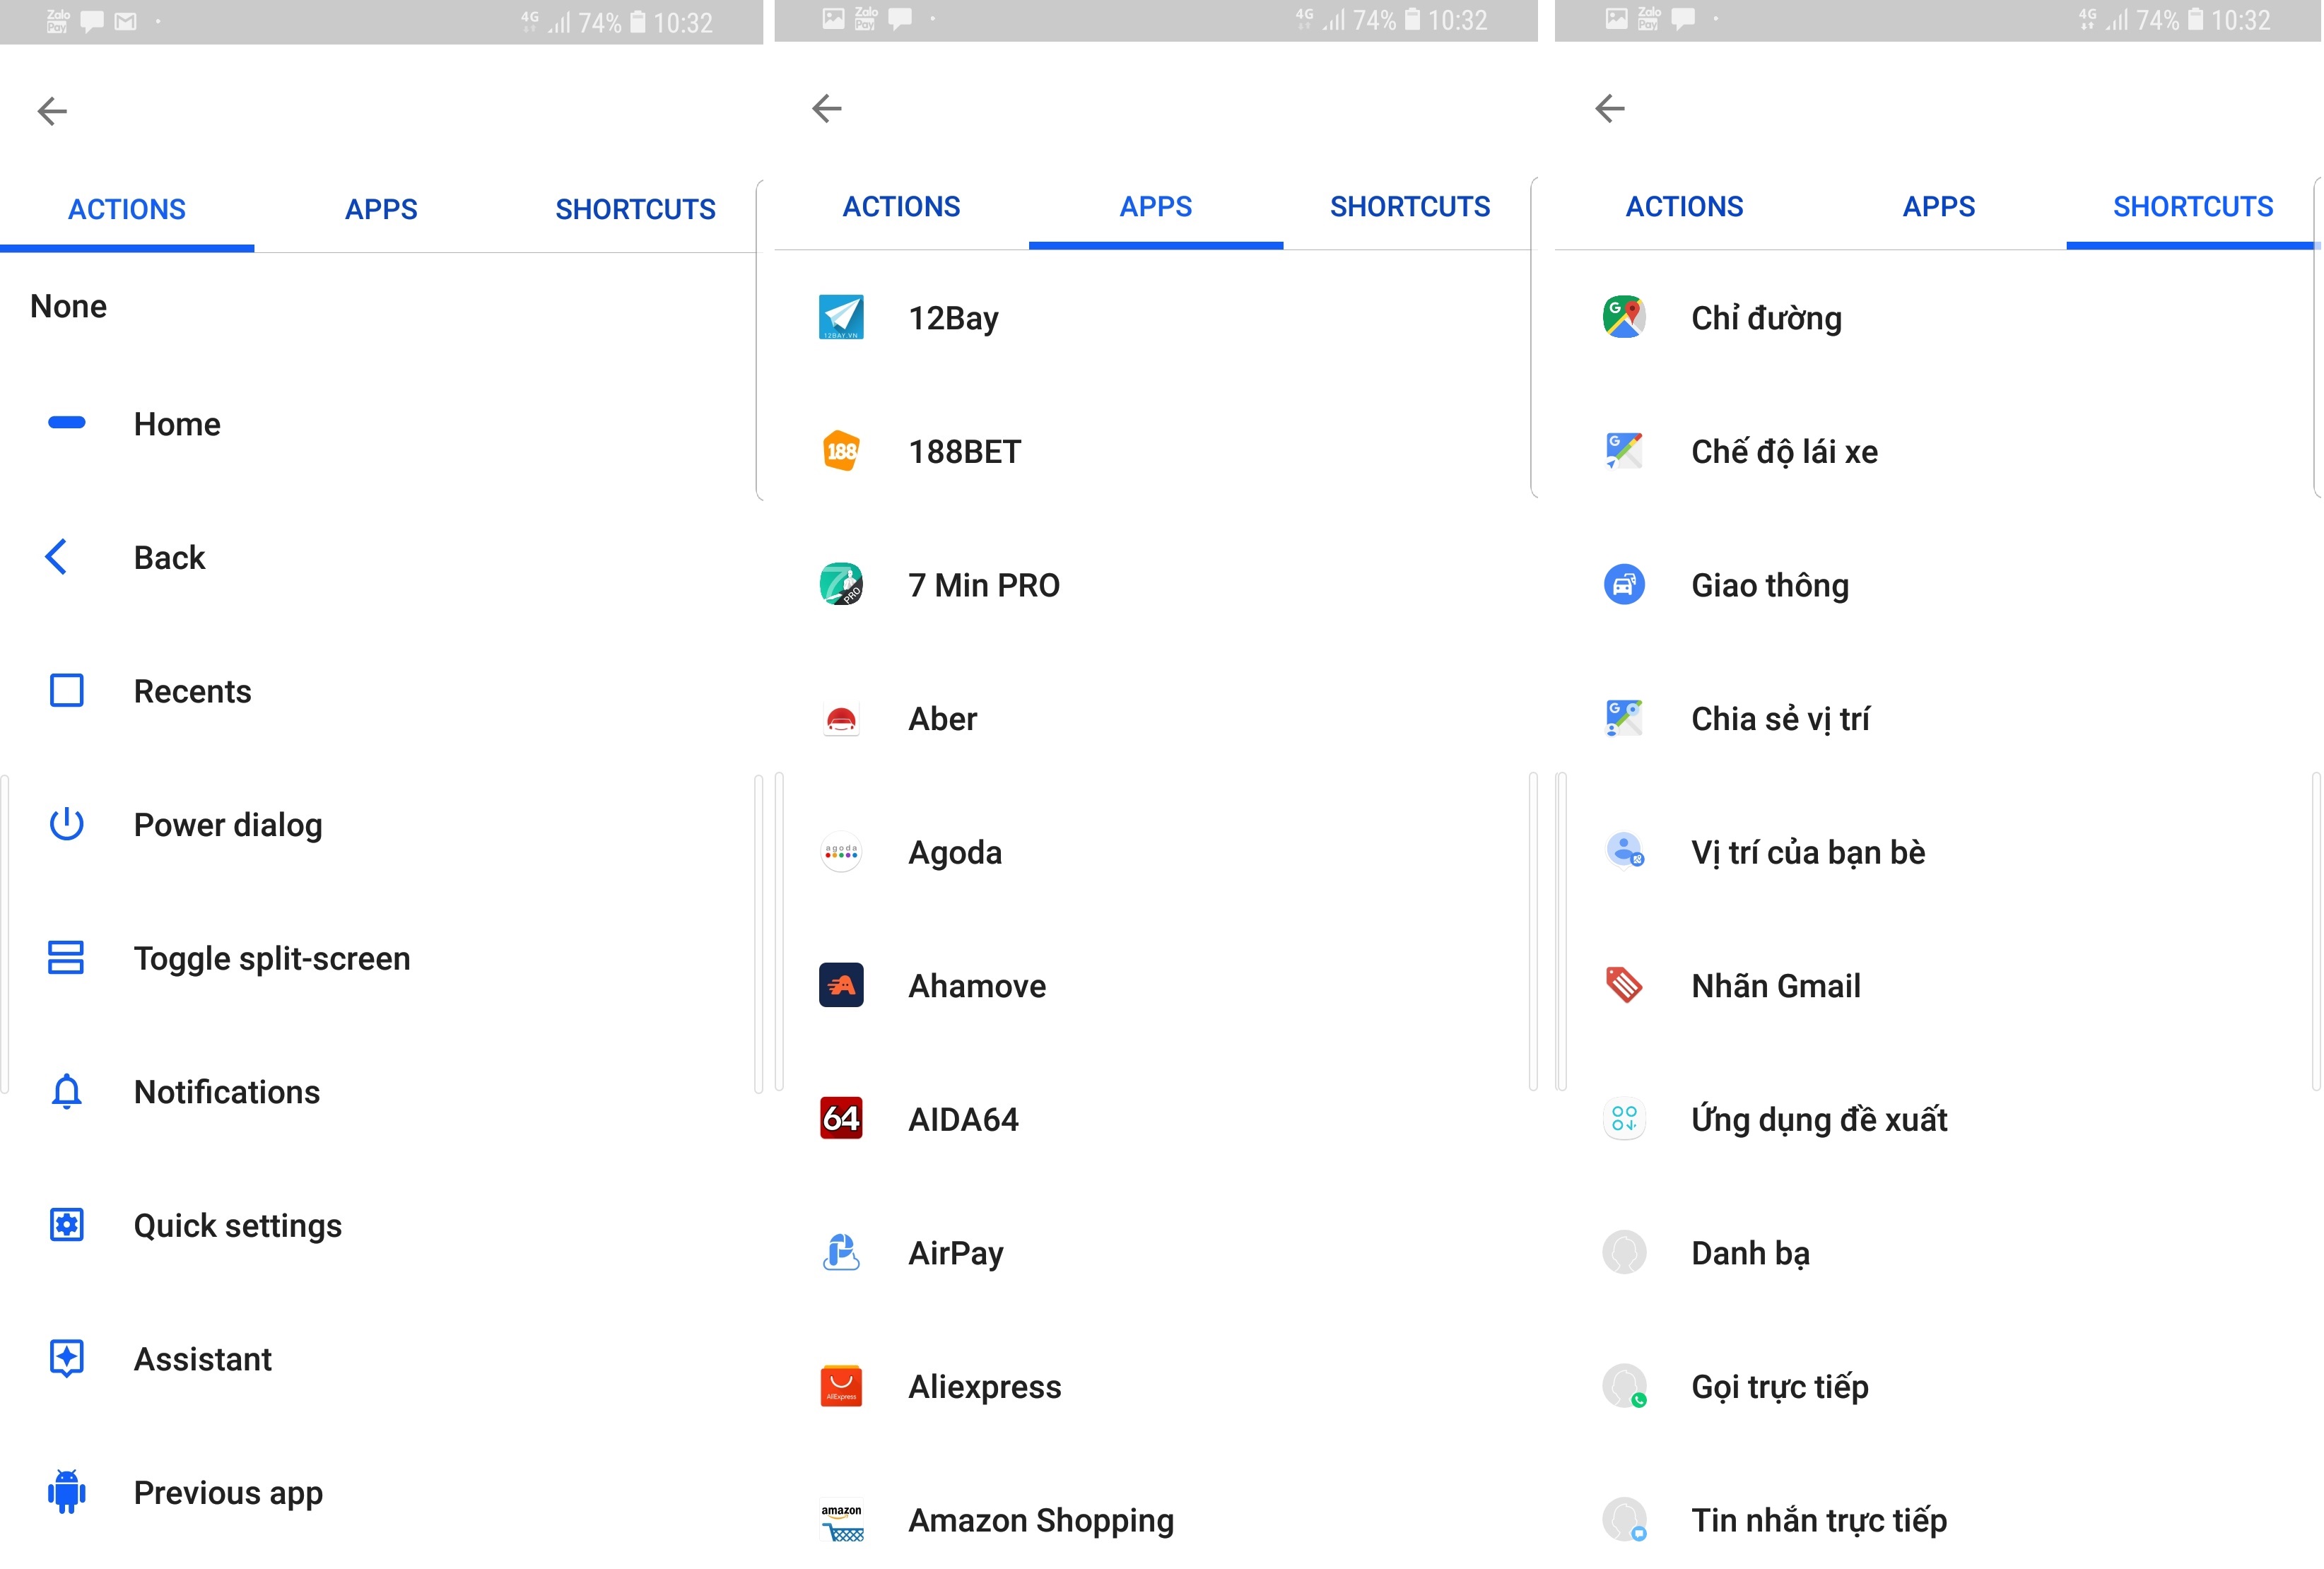Tap the 'Assistant' label
The height and width of the screenshot is (1569, 2324).
coord(203,1359)
